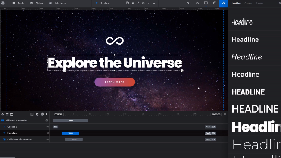Select the infinity logo layer on canvas
Image resolution: width=281 pixels, height=158 pixels.
pos(115,41)
